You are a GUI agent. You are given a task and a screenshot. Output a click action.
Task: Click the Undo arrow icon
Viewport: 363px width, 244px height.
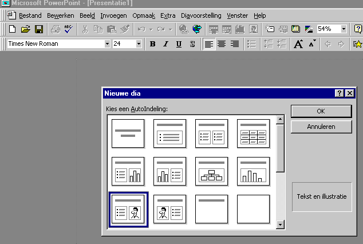(141, 29)
